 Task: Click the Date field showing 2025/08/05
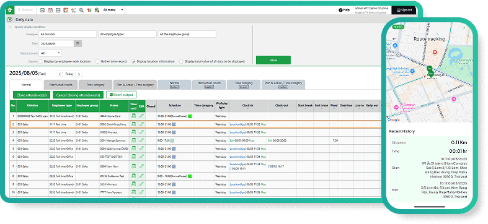pyautogui.click(x=56, y=43)
